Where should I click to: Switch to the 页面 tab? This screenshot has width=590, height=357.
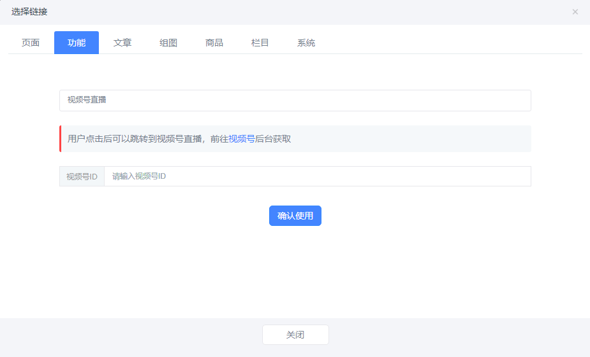click(x=31, y=43)
